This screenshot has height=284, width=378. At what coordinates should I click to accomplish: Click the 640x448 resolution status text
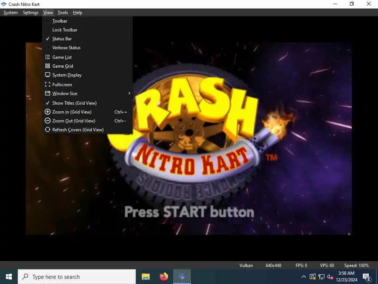point(274,266)
